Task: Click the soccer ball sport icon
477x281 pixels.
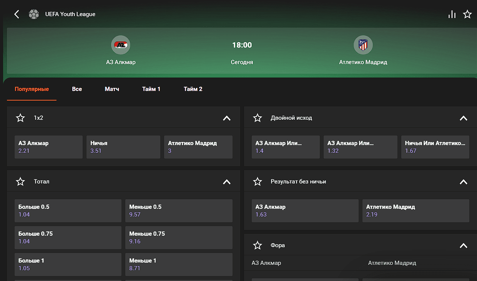Action: [x=34, y=15]
